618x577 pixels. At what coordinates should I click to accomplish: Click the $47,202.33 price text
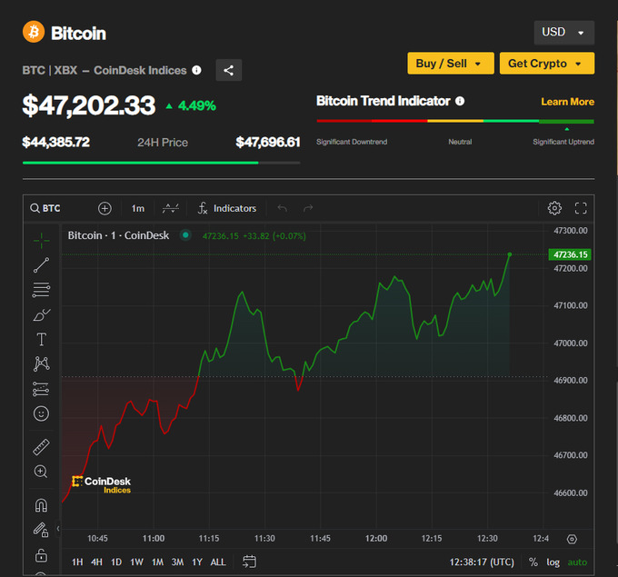click(89, 105)
